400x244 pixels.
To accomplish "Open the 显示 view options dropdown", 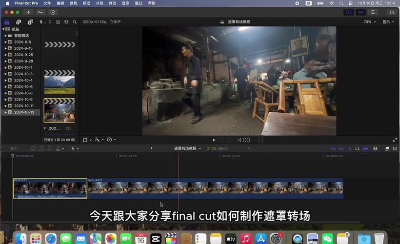I will pos(388,22).
